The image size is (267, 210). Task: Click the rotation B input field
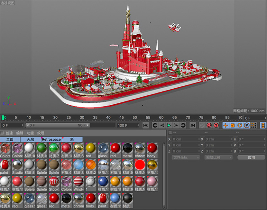tap(251, 151)
